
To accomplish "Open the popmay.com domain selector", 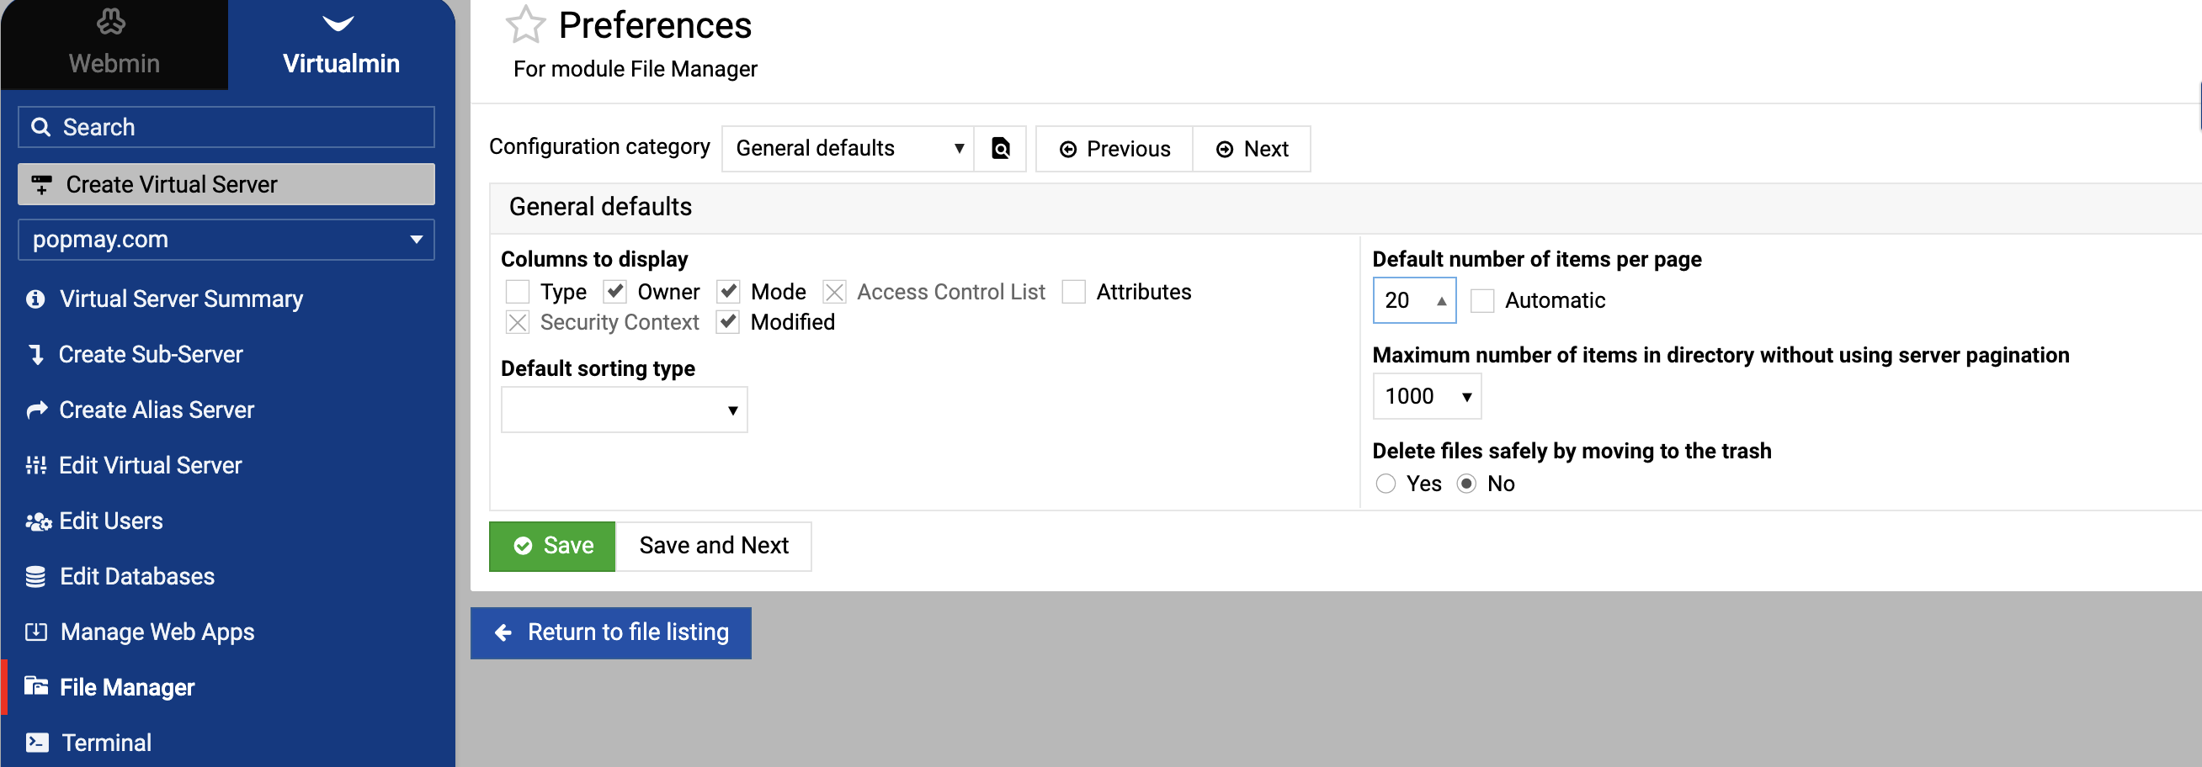I will pos(226,240).
